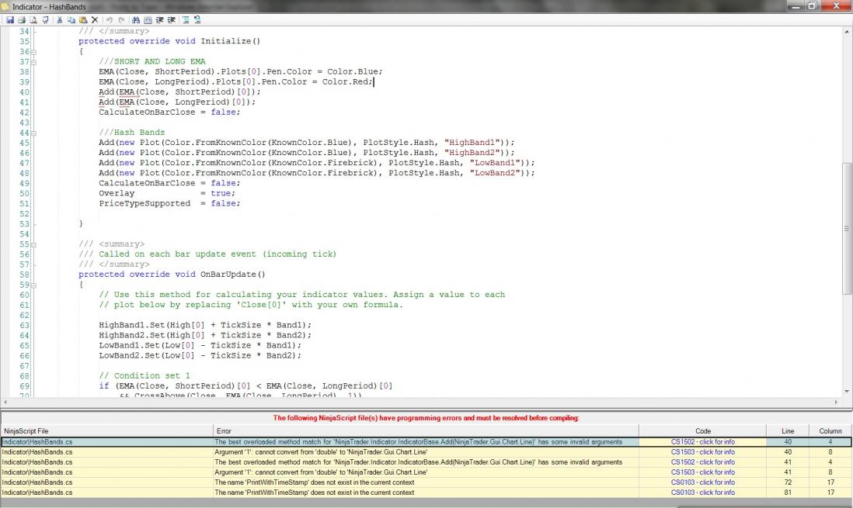
Task: Open CS0103 info link for line 72
Action: click(x=702, y=482)
